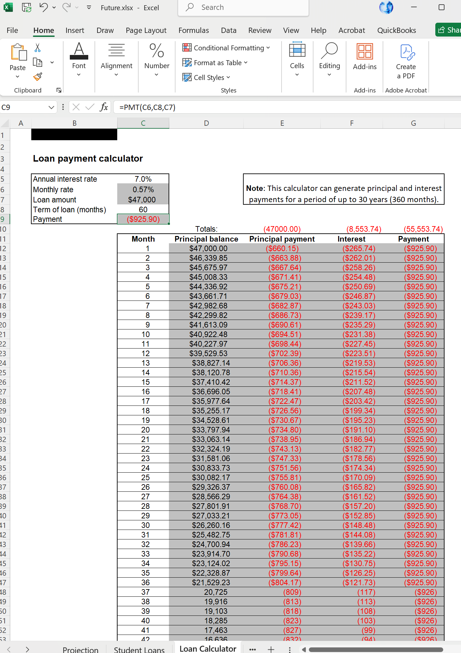Viewport: 461px width, 653px height.
Task: Click the Paste clipboard icon
Action: pyautogui.click(x=18, y=52)
